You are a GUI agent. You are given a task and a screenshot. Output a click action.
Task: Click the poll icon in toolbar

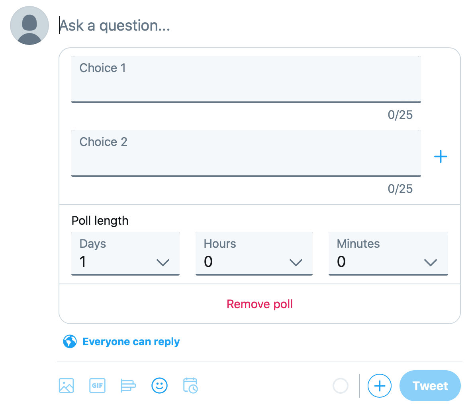coord(128,385)
